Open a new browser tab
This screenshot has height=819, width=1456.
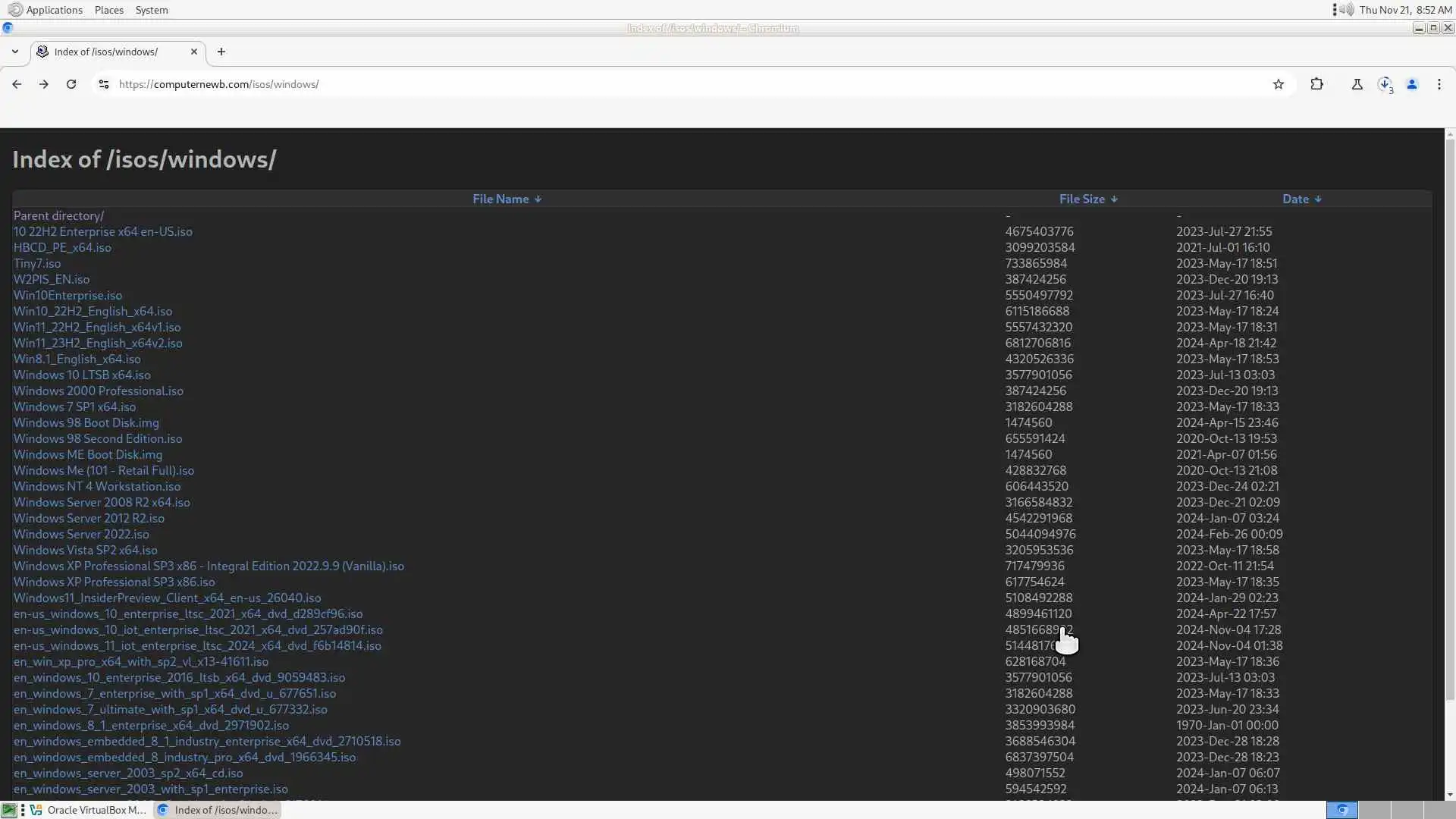[x=221, y=52]
